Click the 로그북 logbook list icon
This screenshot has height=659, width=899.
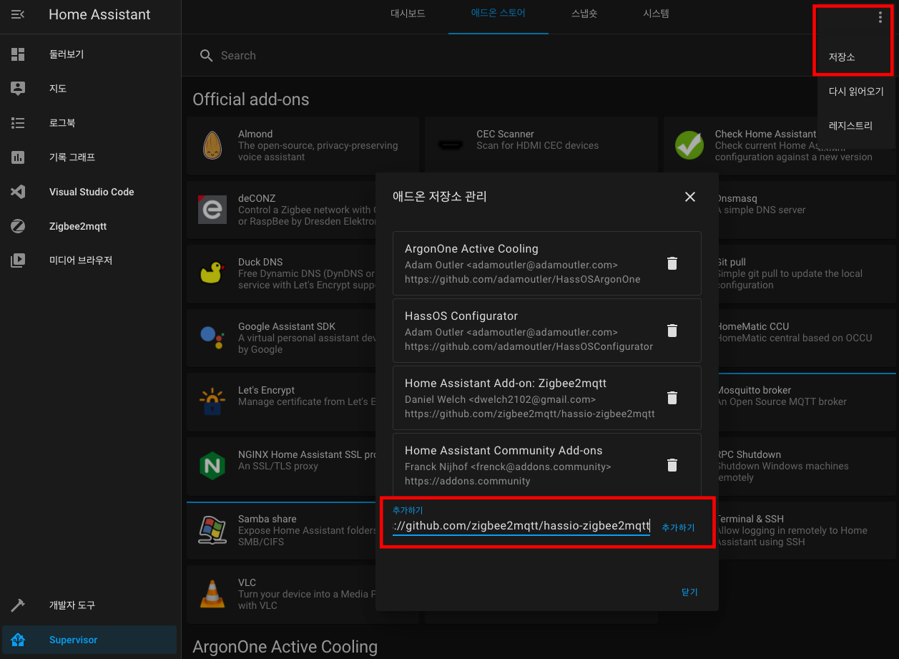coord(18,123)
